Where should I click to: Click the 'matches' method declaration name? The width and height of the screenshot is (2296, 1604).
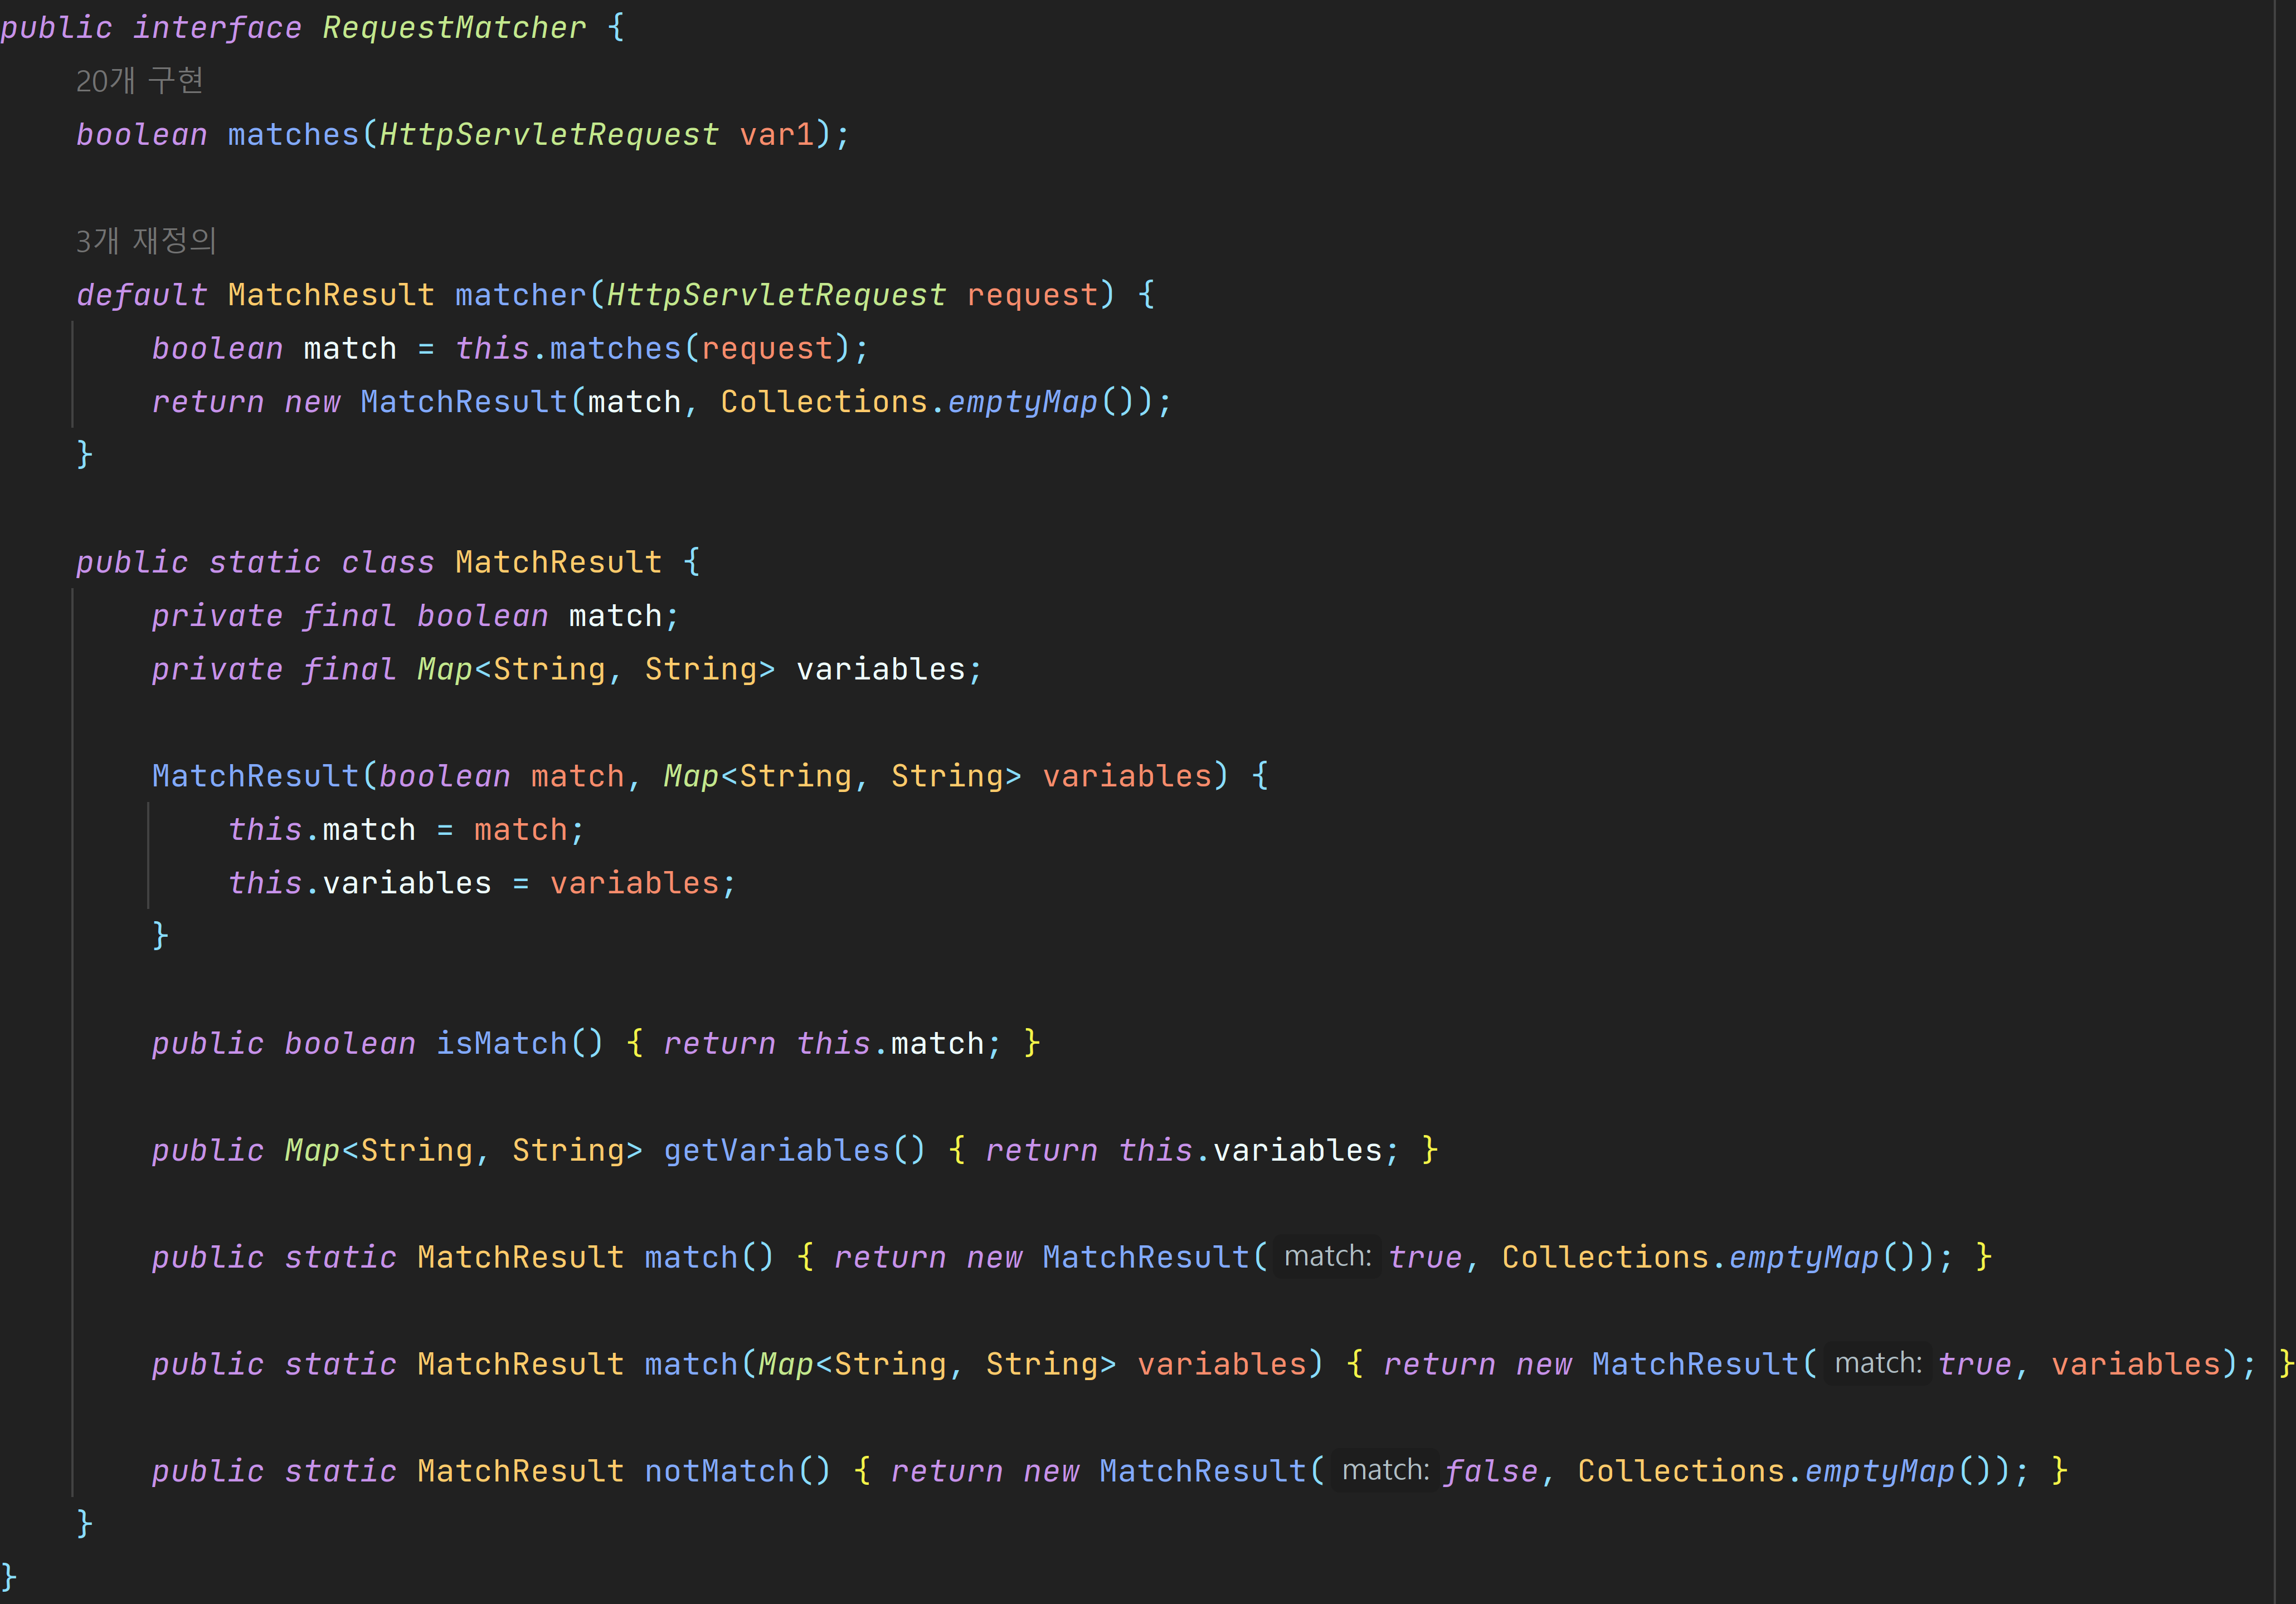(x=293, y=135)
